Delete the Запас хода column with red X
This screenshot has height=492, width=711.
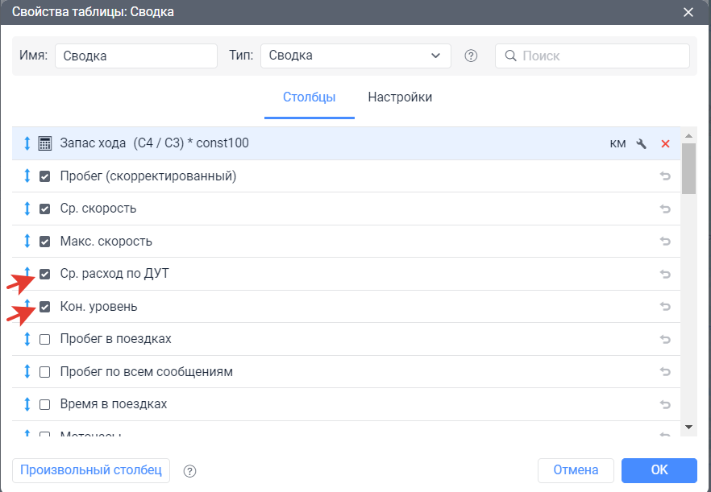click(x=665, y=144)
